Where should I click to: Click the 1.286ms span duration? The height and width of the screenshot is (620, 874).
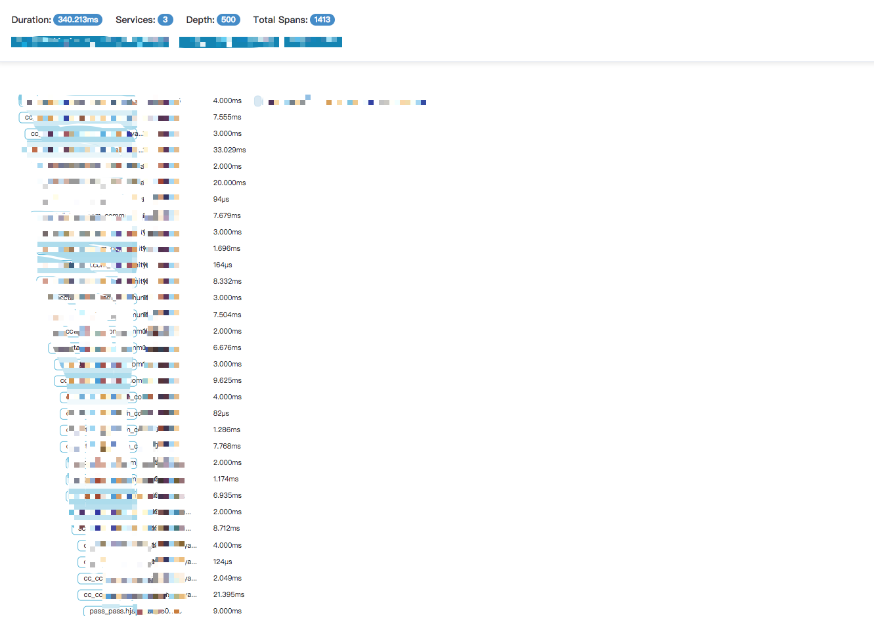[227, 430]
